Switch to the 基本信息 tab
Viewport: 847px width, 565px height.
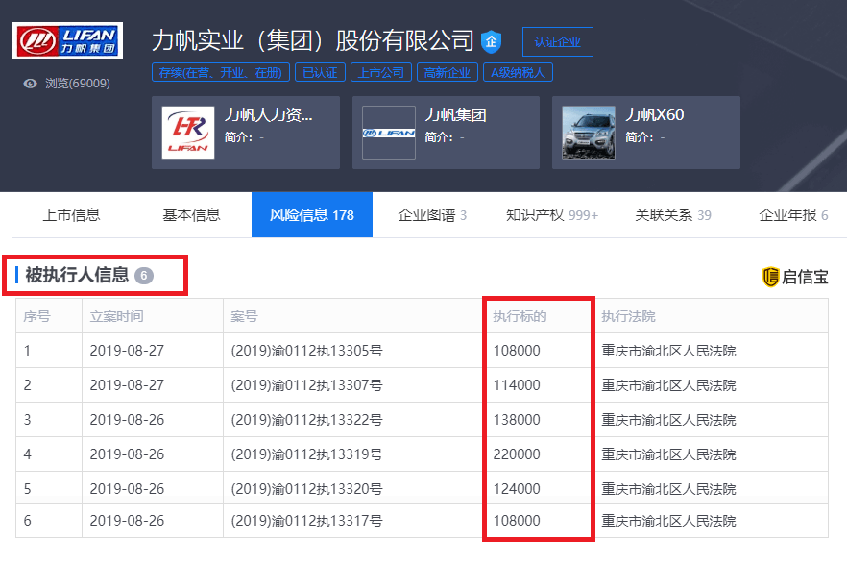(x=192, y=215)
